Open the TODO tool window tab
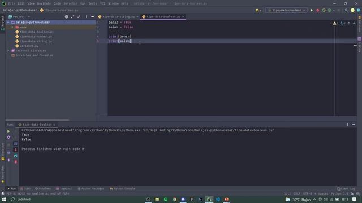 [x=25, y=189]
